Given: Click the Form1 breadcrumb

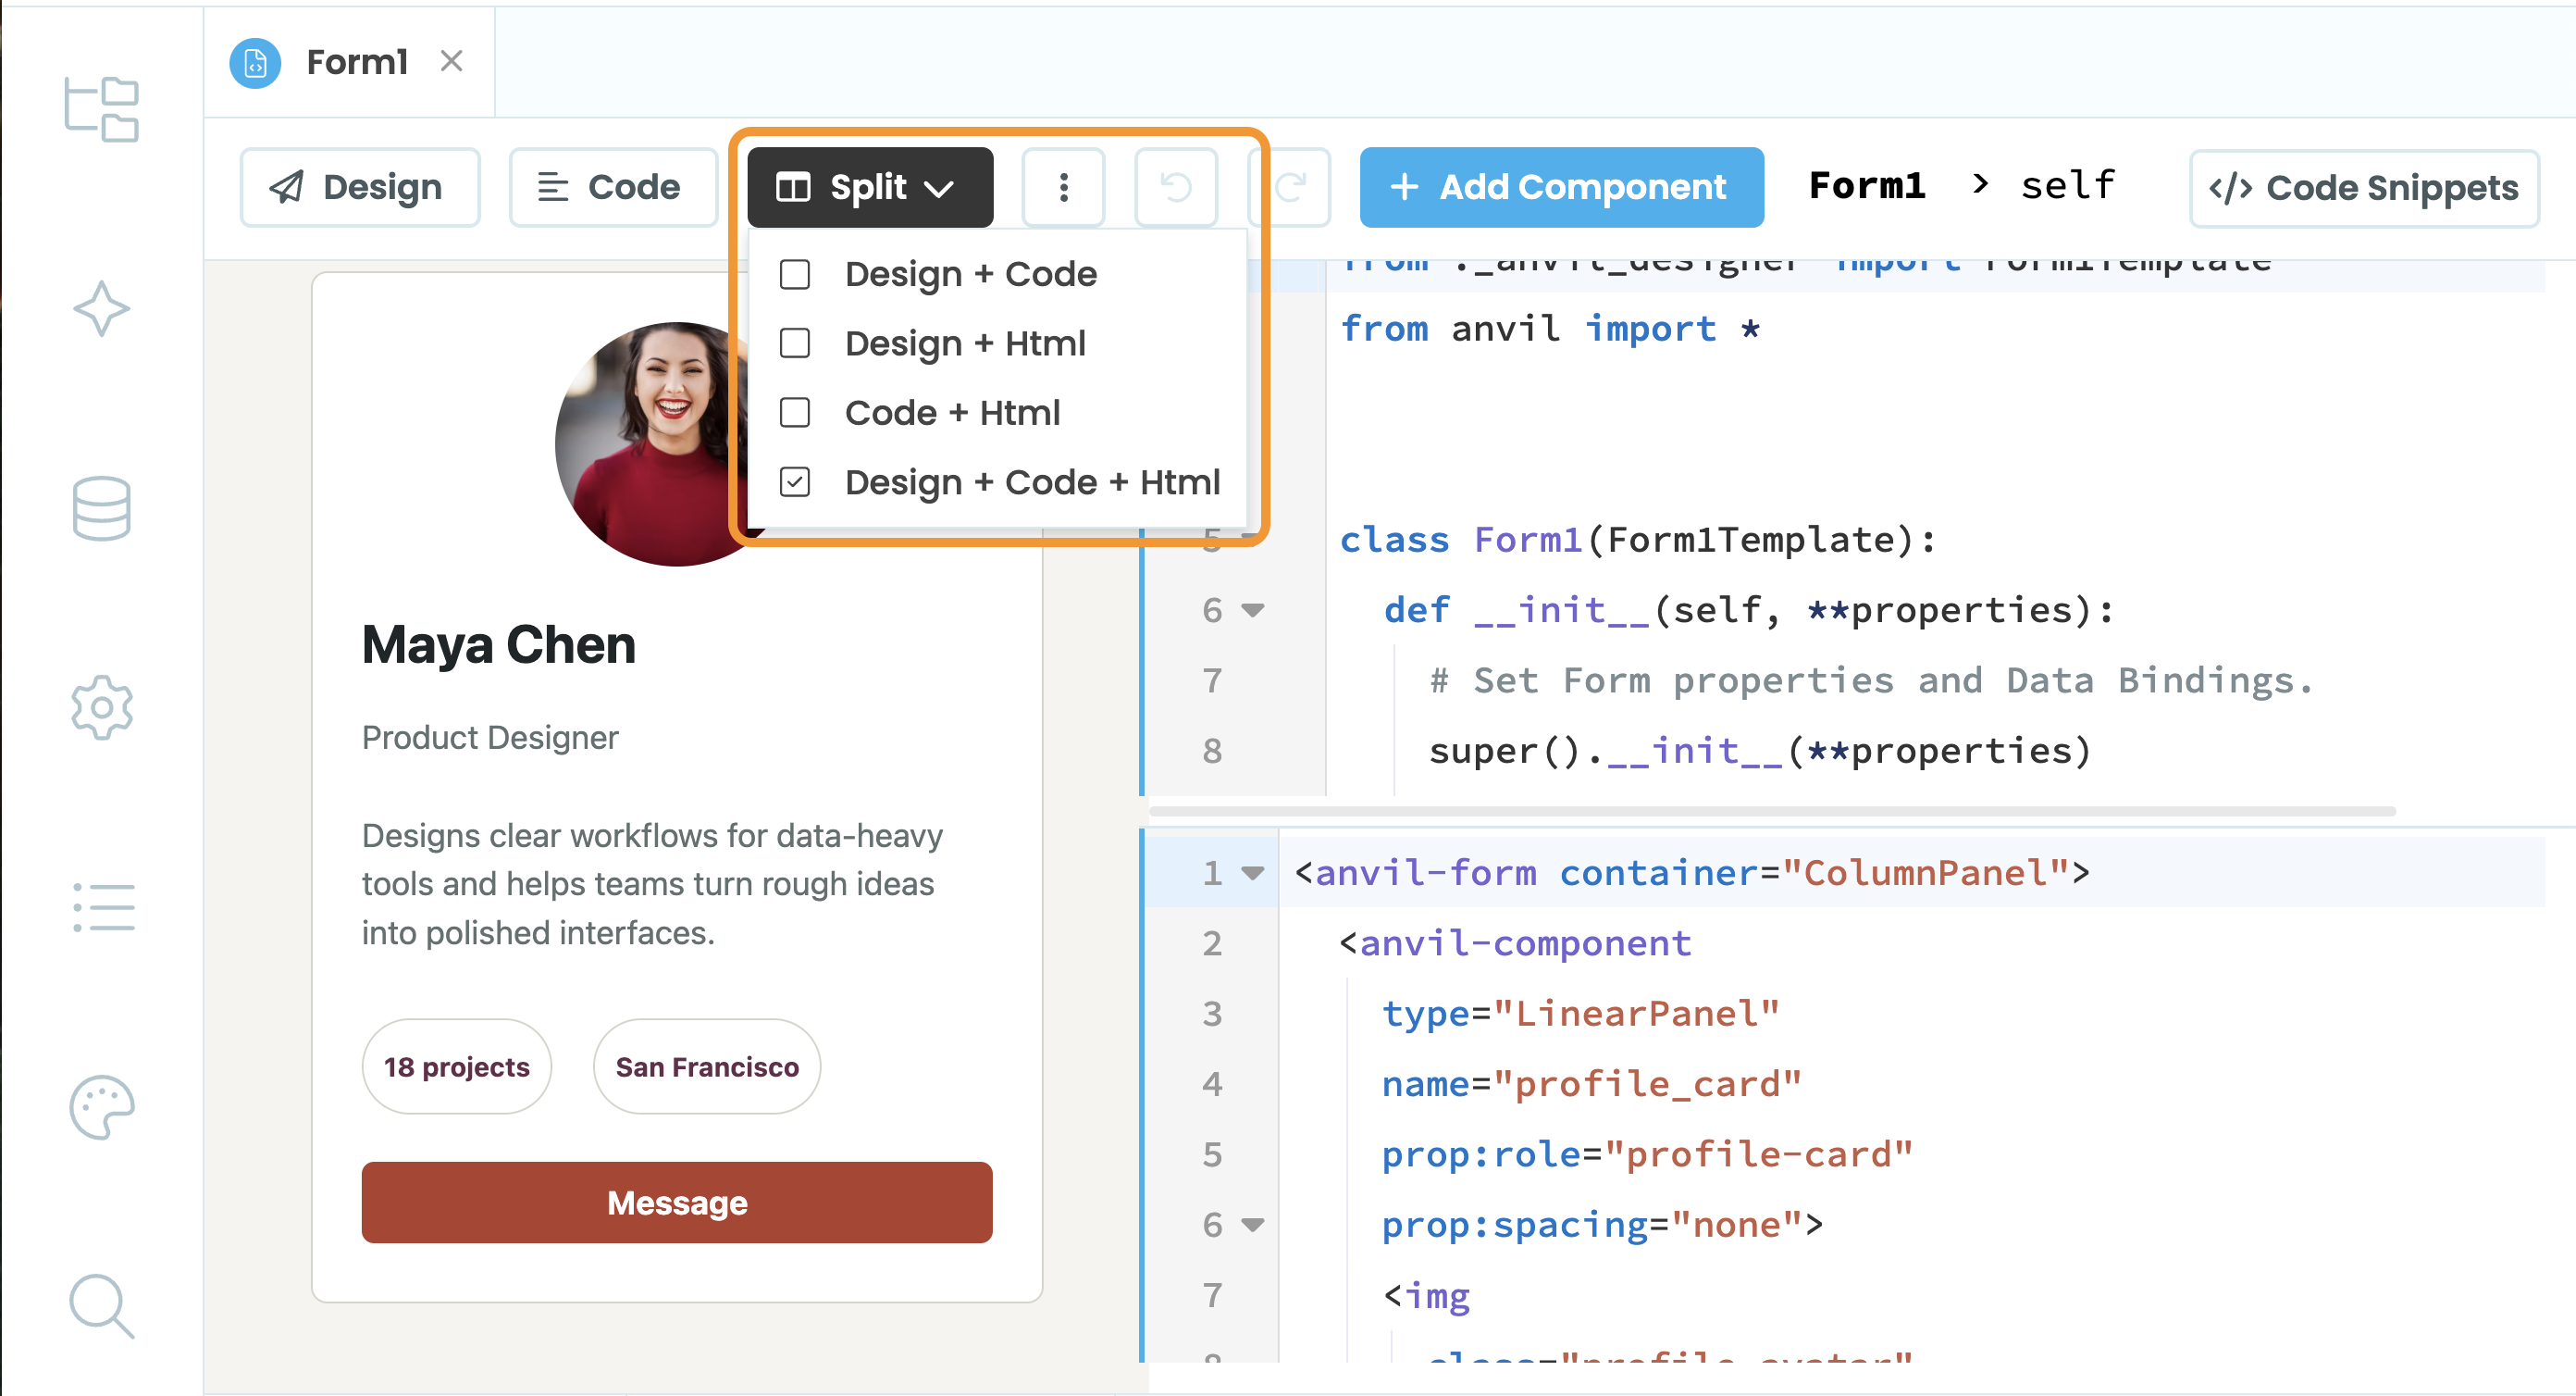Looking at the screenshot, I should (x=1867, y=185).
